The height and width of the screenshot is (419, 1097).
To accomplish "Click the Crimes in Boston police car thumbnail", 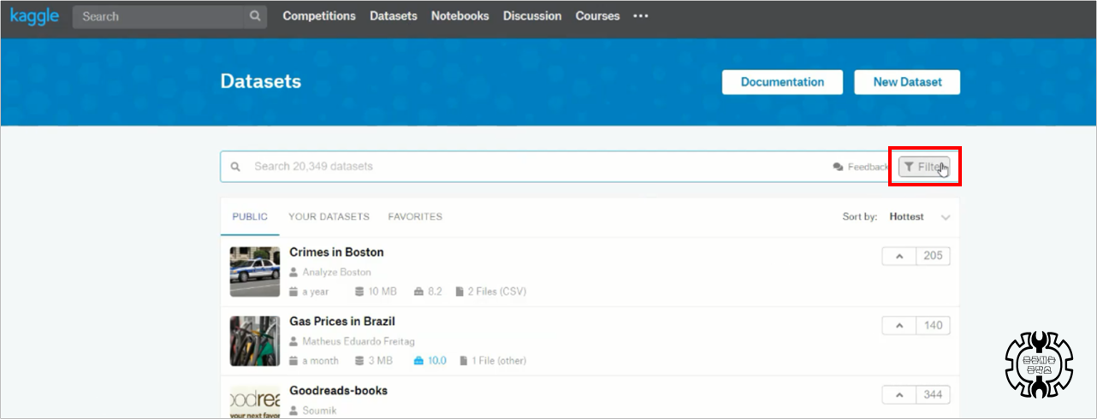I will (x=255, y=272).
